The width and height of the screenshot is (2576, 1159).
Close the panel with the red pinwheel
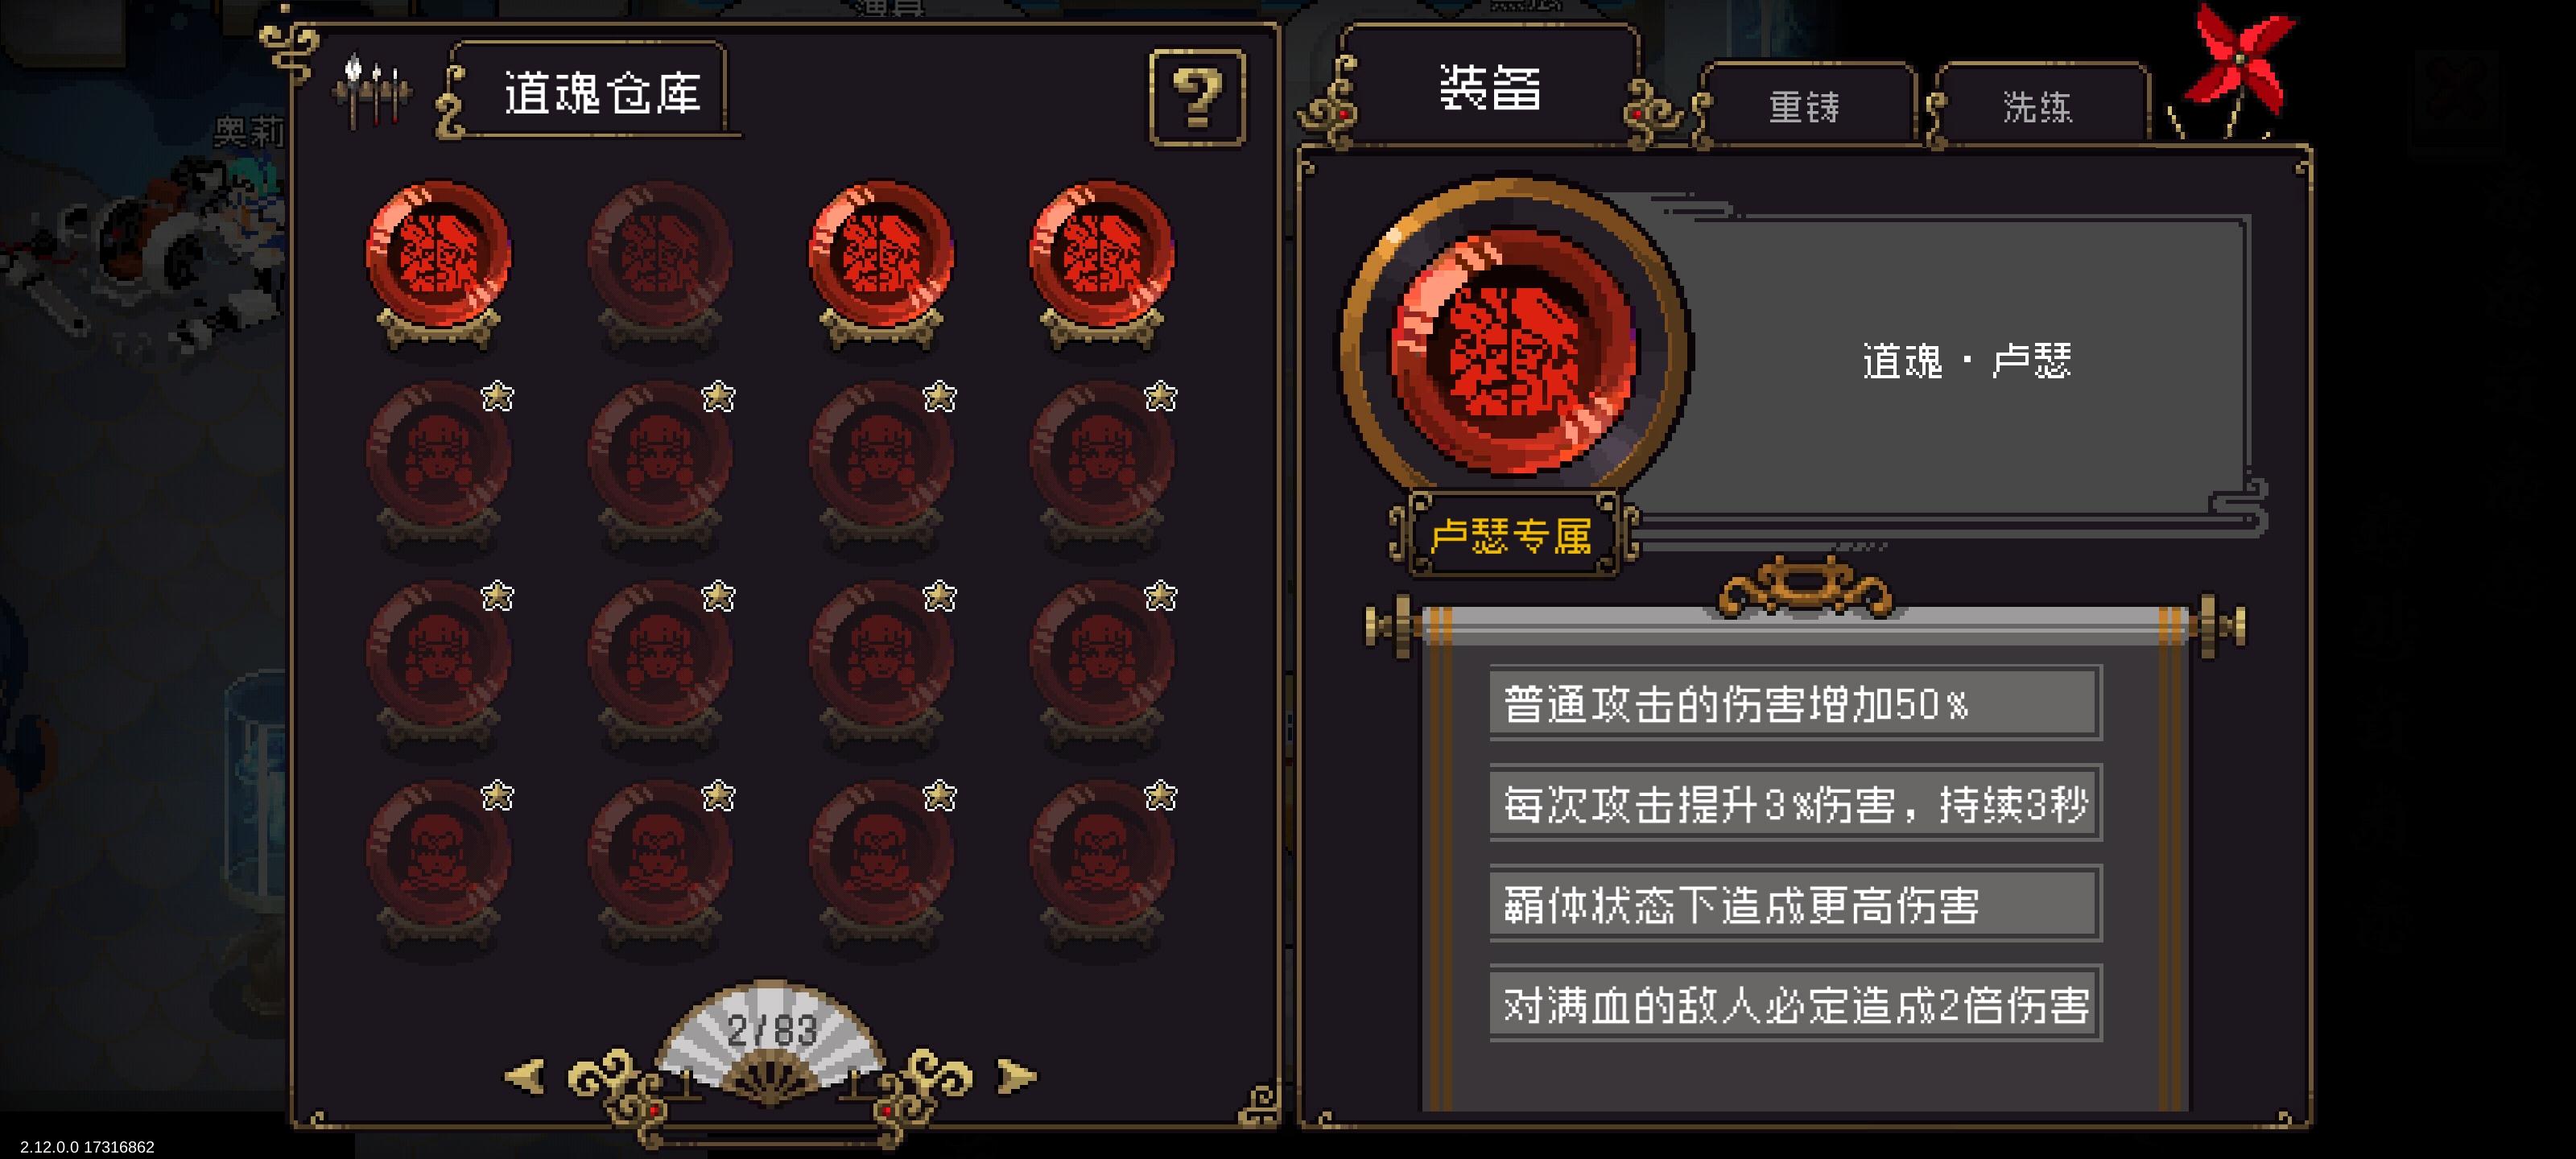(x=2233, y=72)
